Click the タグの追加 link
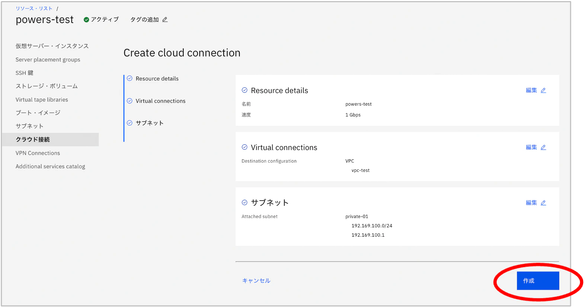The image size is (585, 307). [144, 19]
